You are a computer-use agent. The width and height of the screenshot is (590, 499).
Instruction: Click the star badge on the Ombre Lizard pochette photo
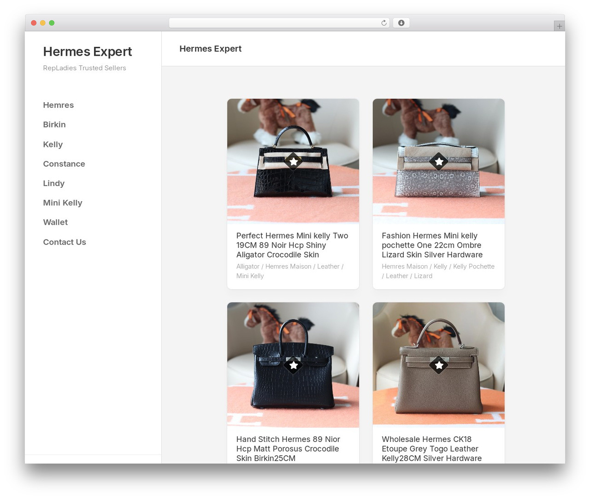(439, 162)
